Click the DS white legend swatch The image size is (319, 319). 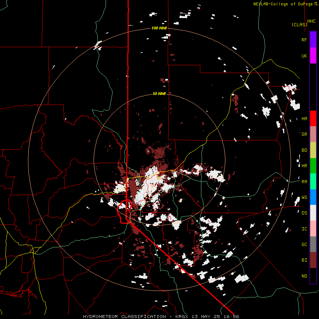tap(313, 213)
